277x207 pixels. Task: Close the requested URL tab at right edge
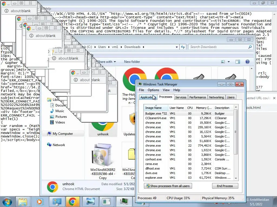(x=274, y=98)
